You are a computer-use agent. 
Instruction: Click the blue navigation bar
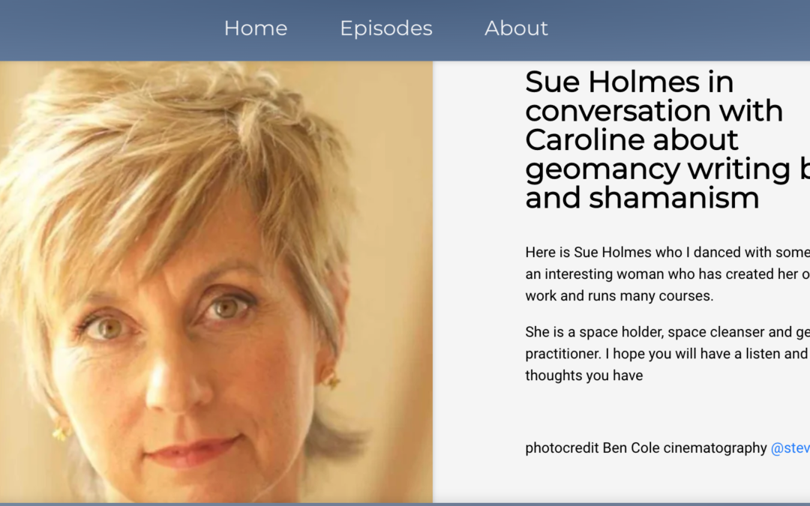click(x=675, y=28)
